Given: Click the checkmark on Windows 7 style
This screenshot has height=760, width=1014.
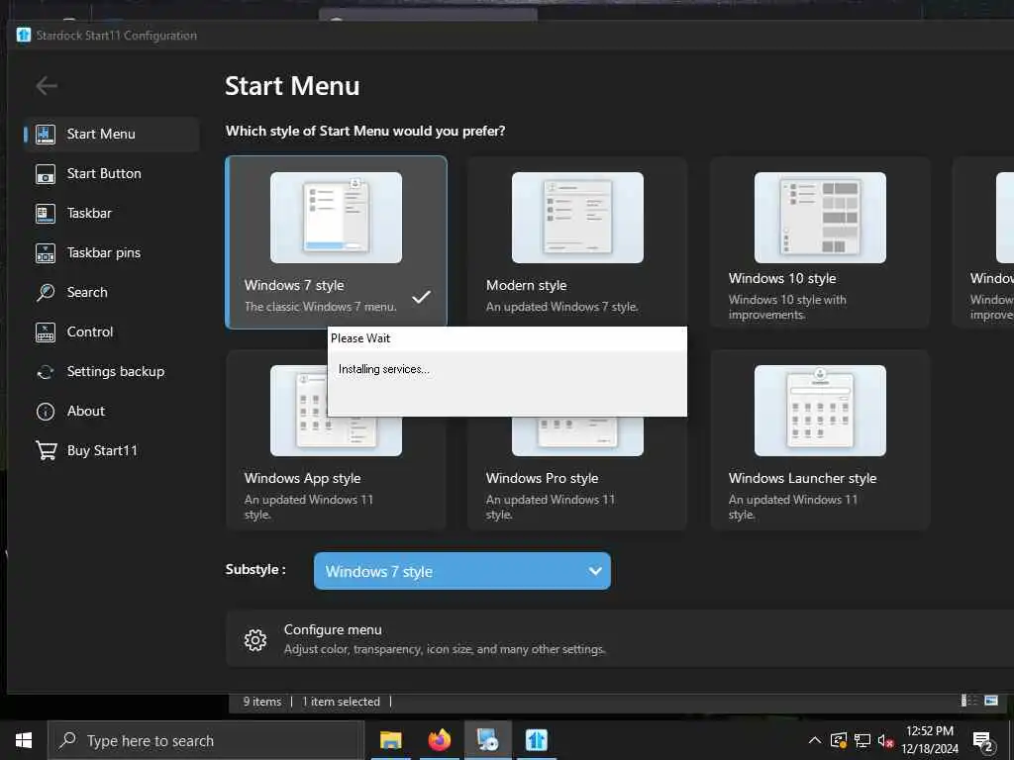Looking at the screenshot, I should 421,297.
